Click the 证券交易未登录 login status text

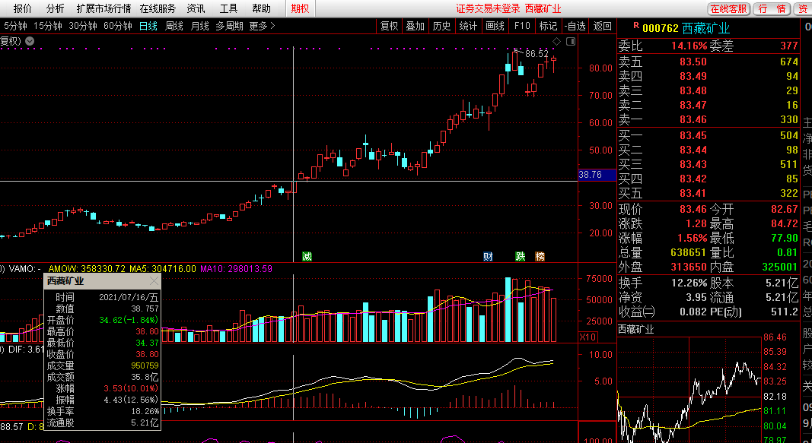pos(488,9)
